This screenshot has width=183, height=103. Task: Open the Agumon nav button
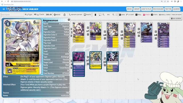click(176, 9)
